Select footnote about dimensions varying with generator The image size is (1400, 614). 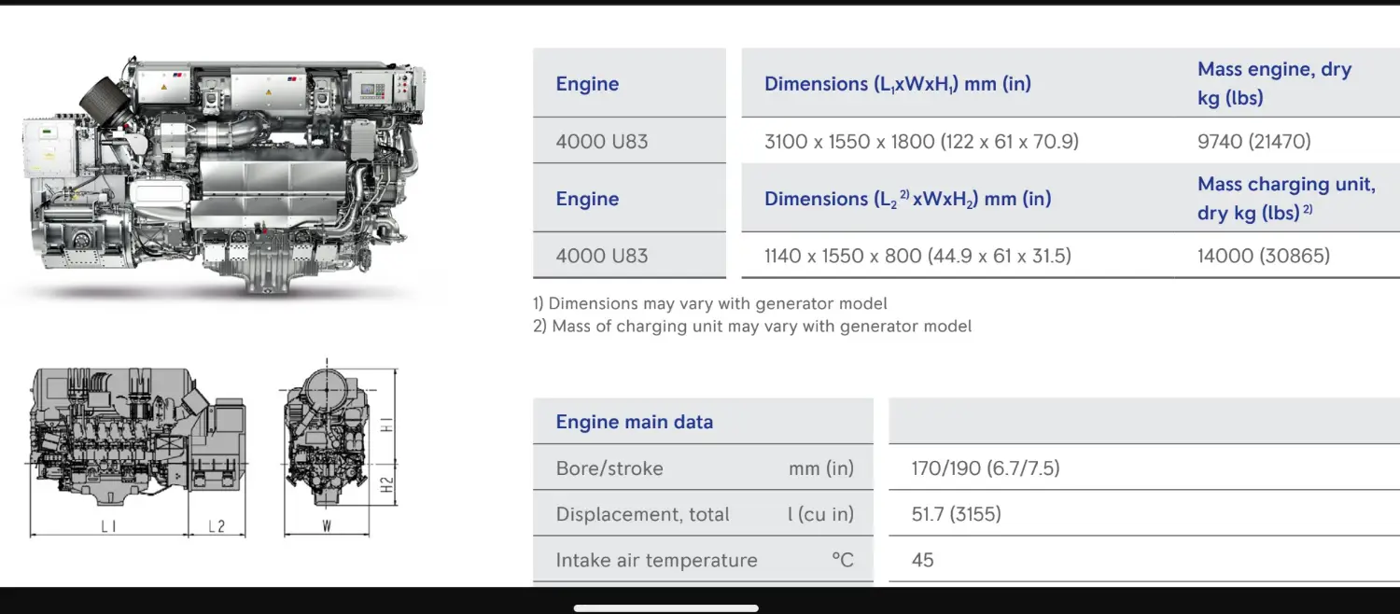(x=709, y=303)
